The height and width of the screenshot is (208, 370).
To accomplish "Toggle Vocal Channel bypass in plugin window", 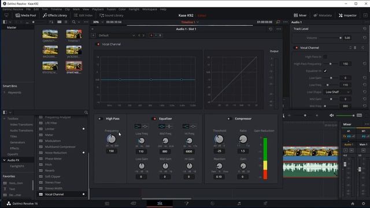I will pyautogui.click(x=98, y=44).
